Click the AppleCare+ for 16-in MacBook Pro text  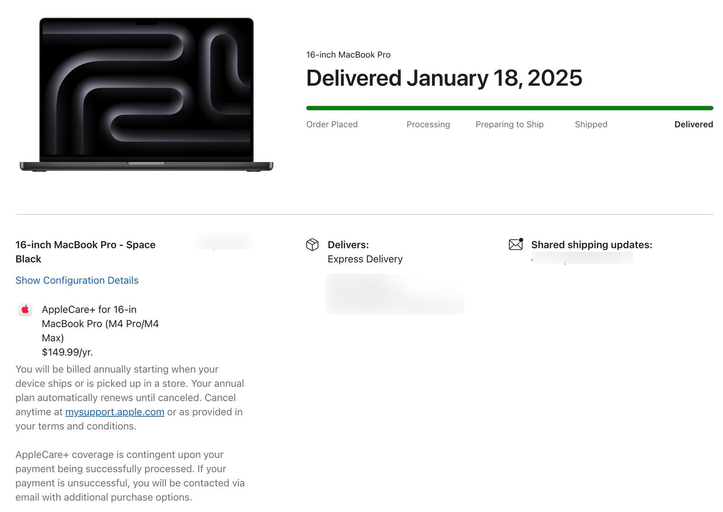coord(100,324)
